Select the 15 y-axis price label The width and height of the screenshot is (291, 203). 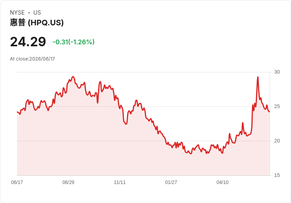pos(277,175)
